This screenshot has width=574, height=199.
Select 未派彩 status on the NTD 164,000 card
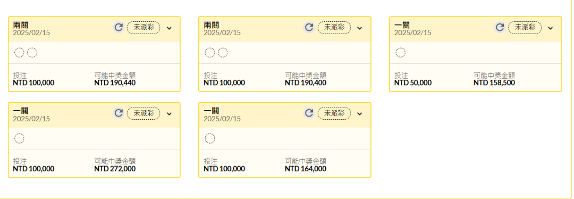(334, 113)
